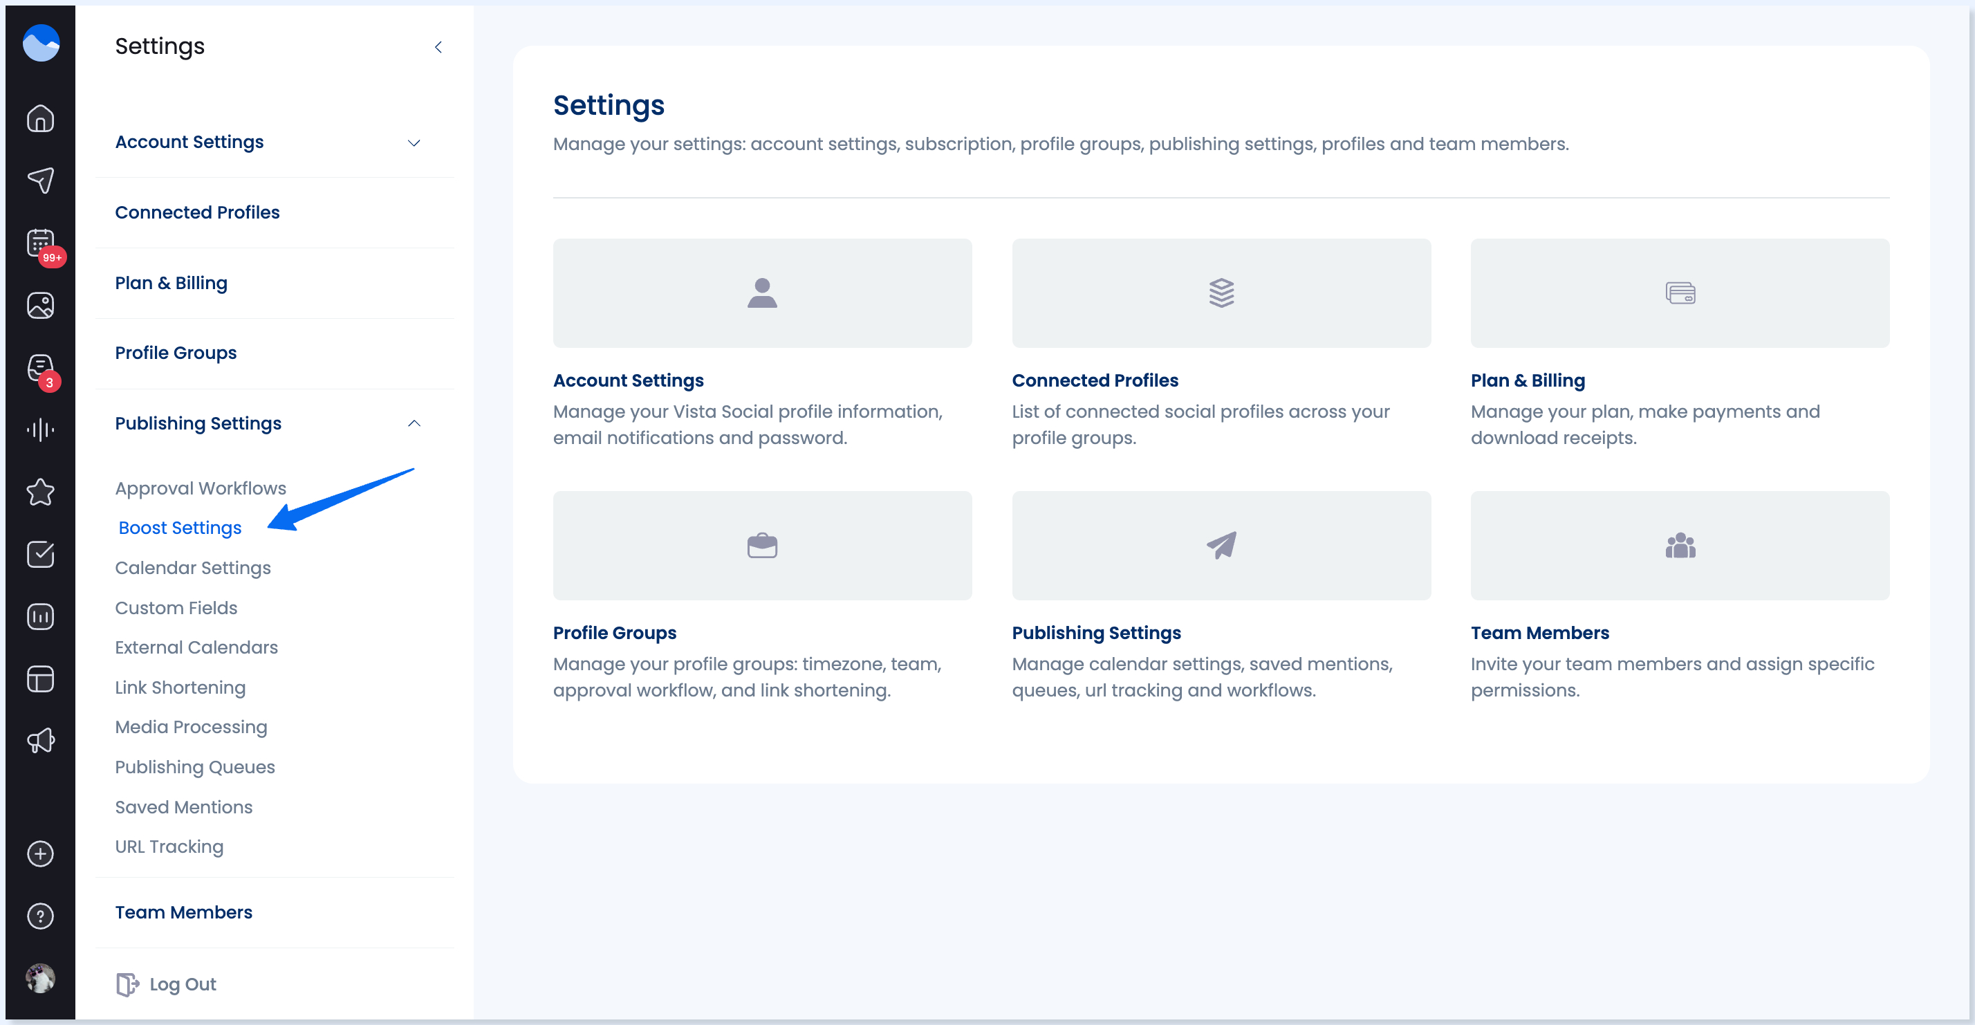
Task: Open Approval Workflows submenu item
Action: (x=200, y=488)
